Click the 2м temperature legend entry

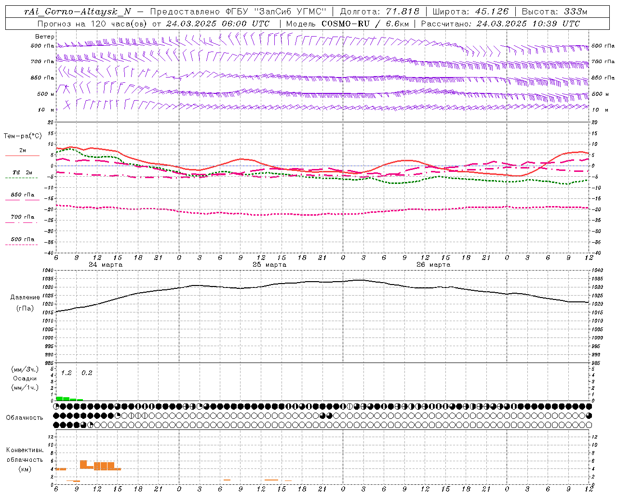pyautogui.click(x=23, y=151)
